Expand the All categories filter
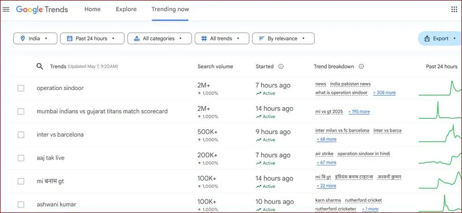This screenshot has width=462, height=213. coord(159,38)
